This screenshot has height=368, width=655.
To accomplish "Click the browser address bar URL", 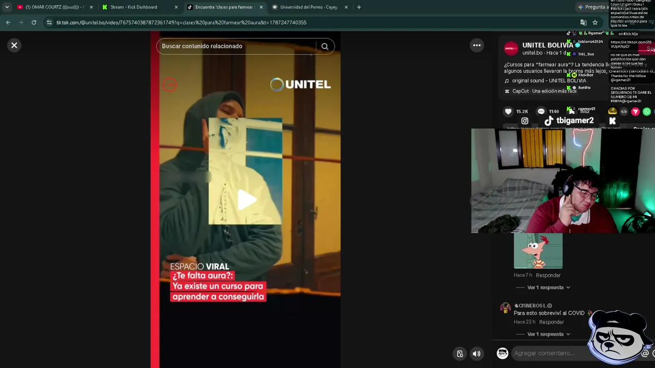I will [x=181, y=22].
